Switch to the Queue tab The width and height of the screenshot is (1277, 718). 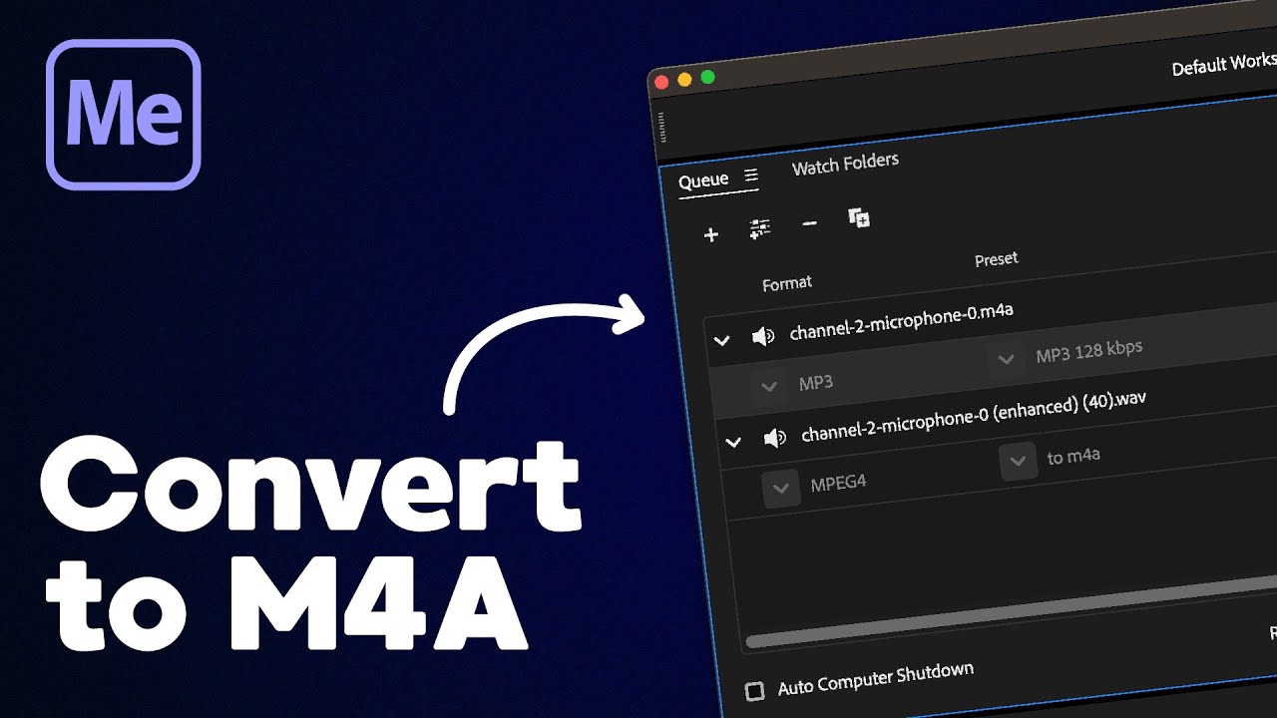point(703,180)
